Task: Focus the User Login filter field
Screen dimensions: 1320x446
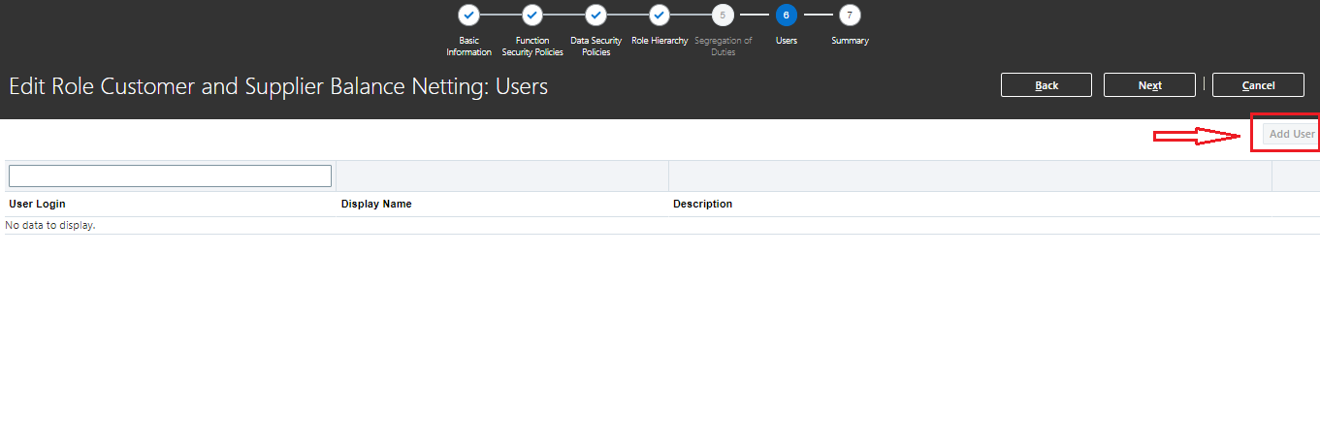Action: coord(170,175)
